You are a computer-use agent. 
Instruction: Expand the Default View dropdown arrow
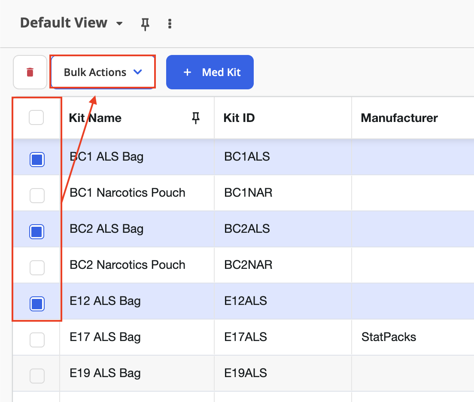119,23
